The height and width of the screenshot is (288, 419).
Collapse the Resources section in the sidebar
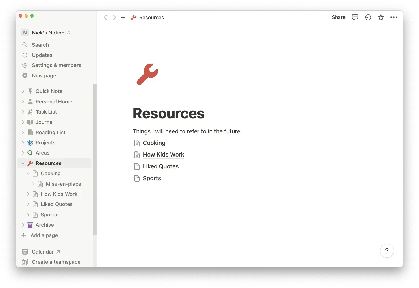(x=23, y=163)
